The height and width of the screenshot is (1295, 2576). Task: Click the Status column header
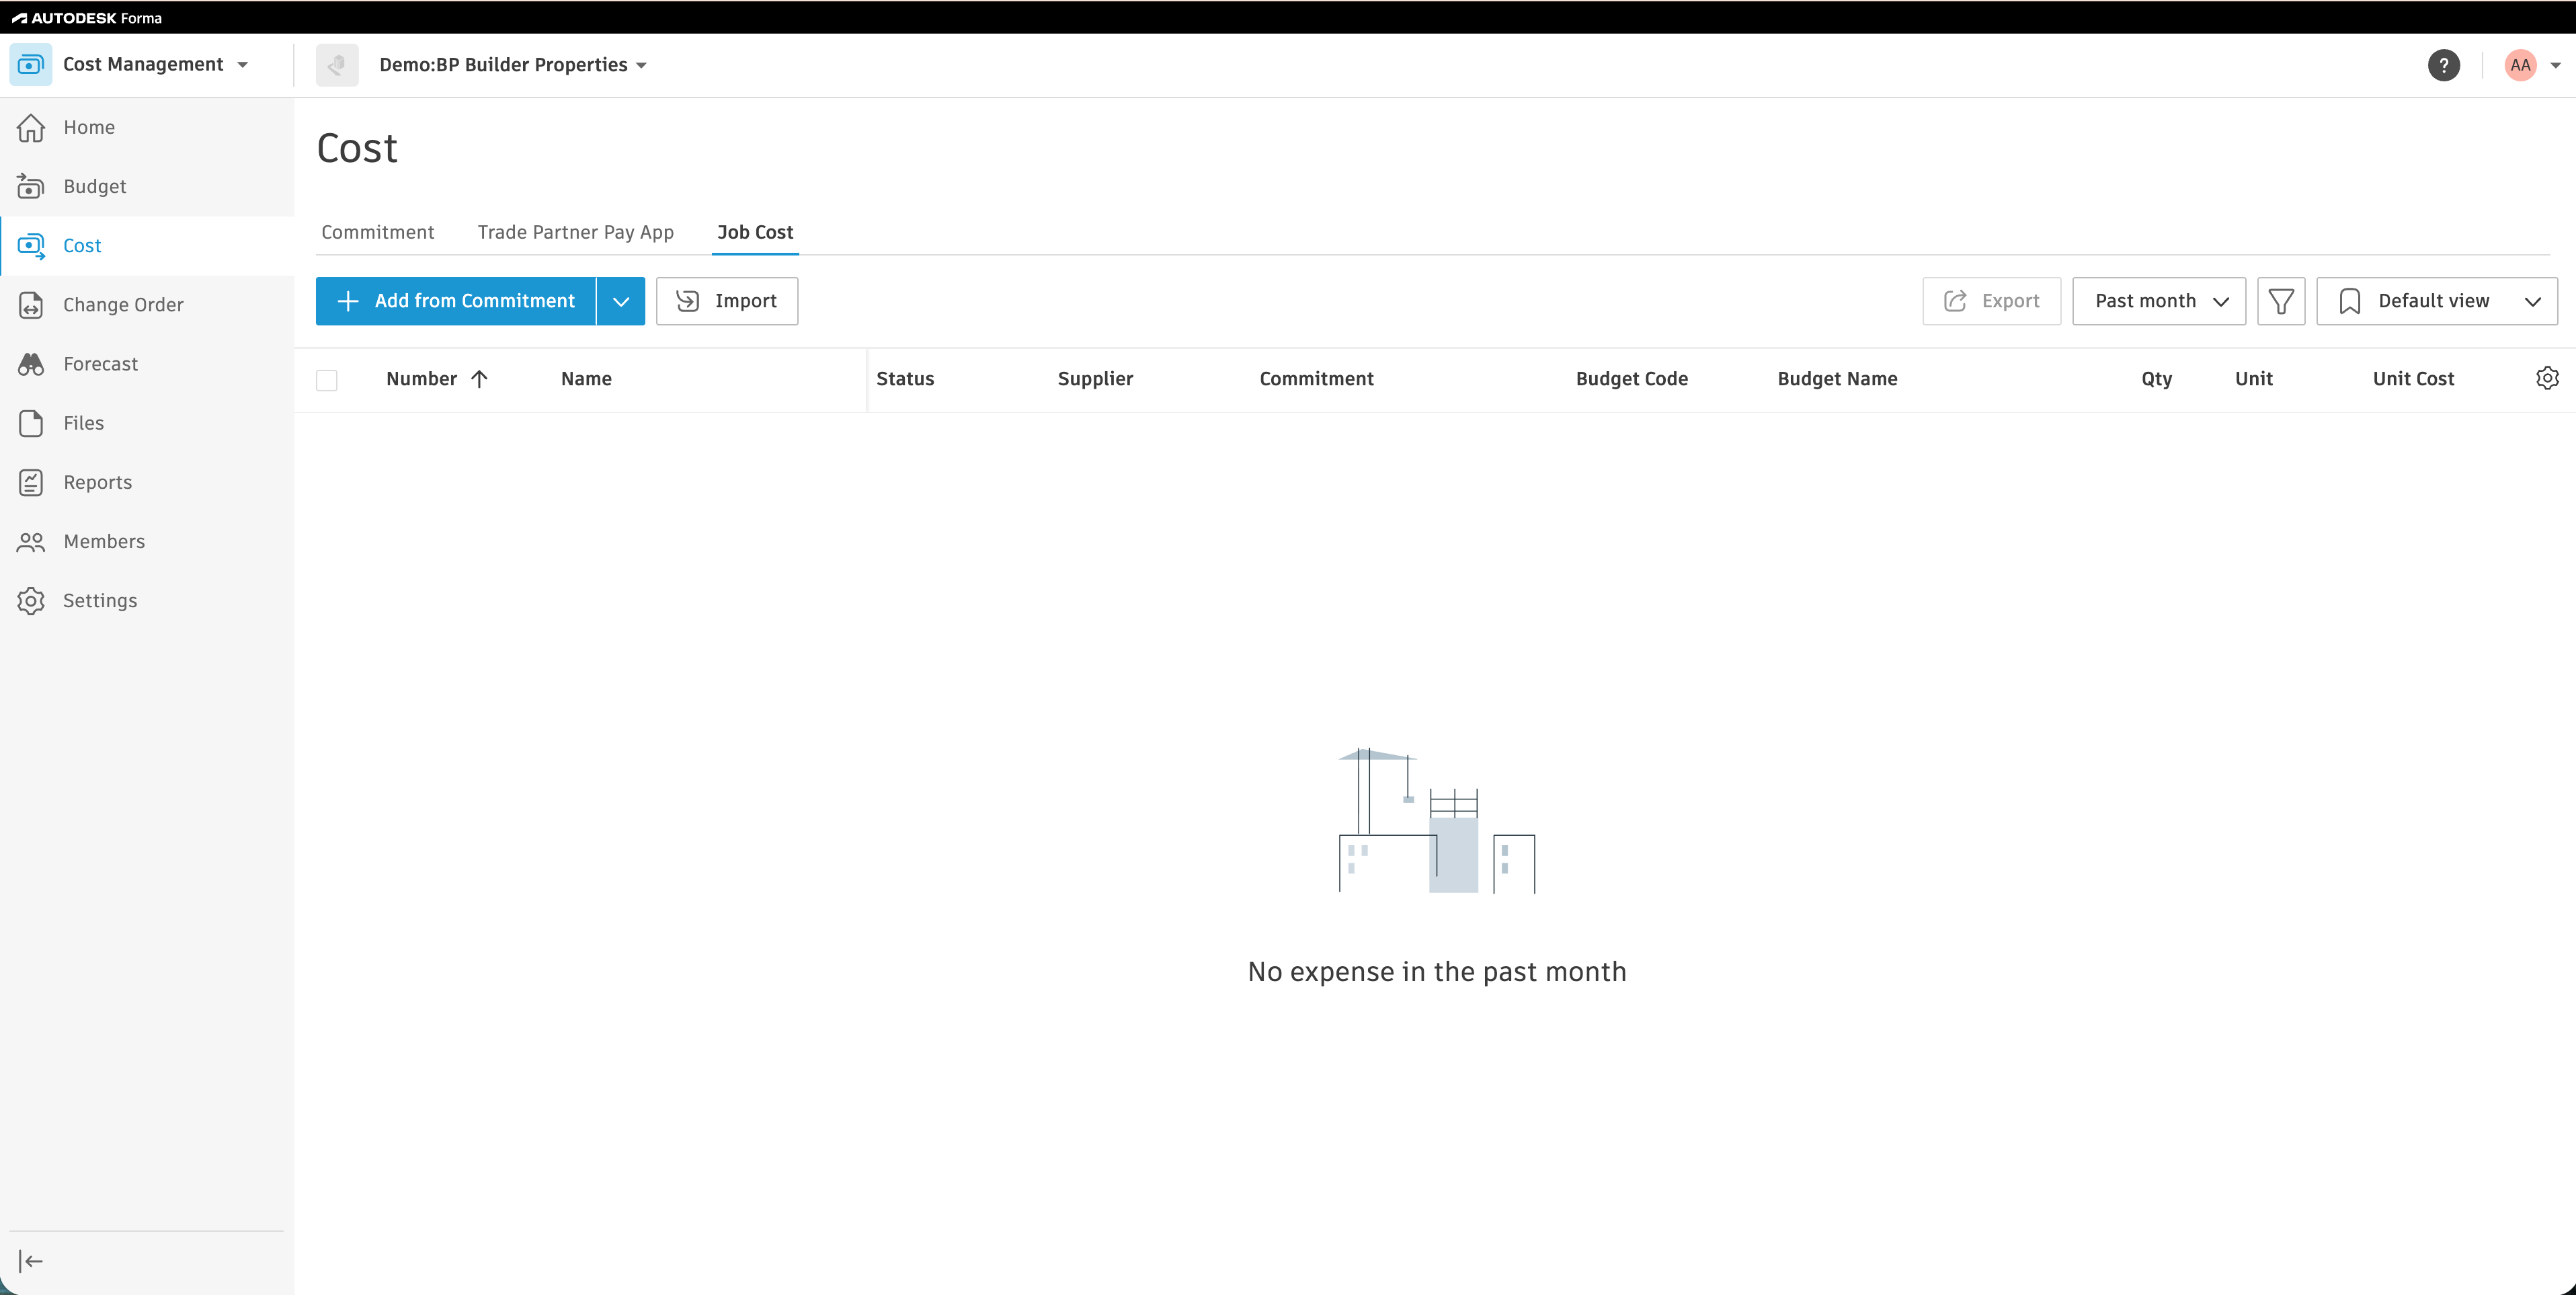coord(905,379)
